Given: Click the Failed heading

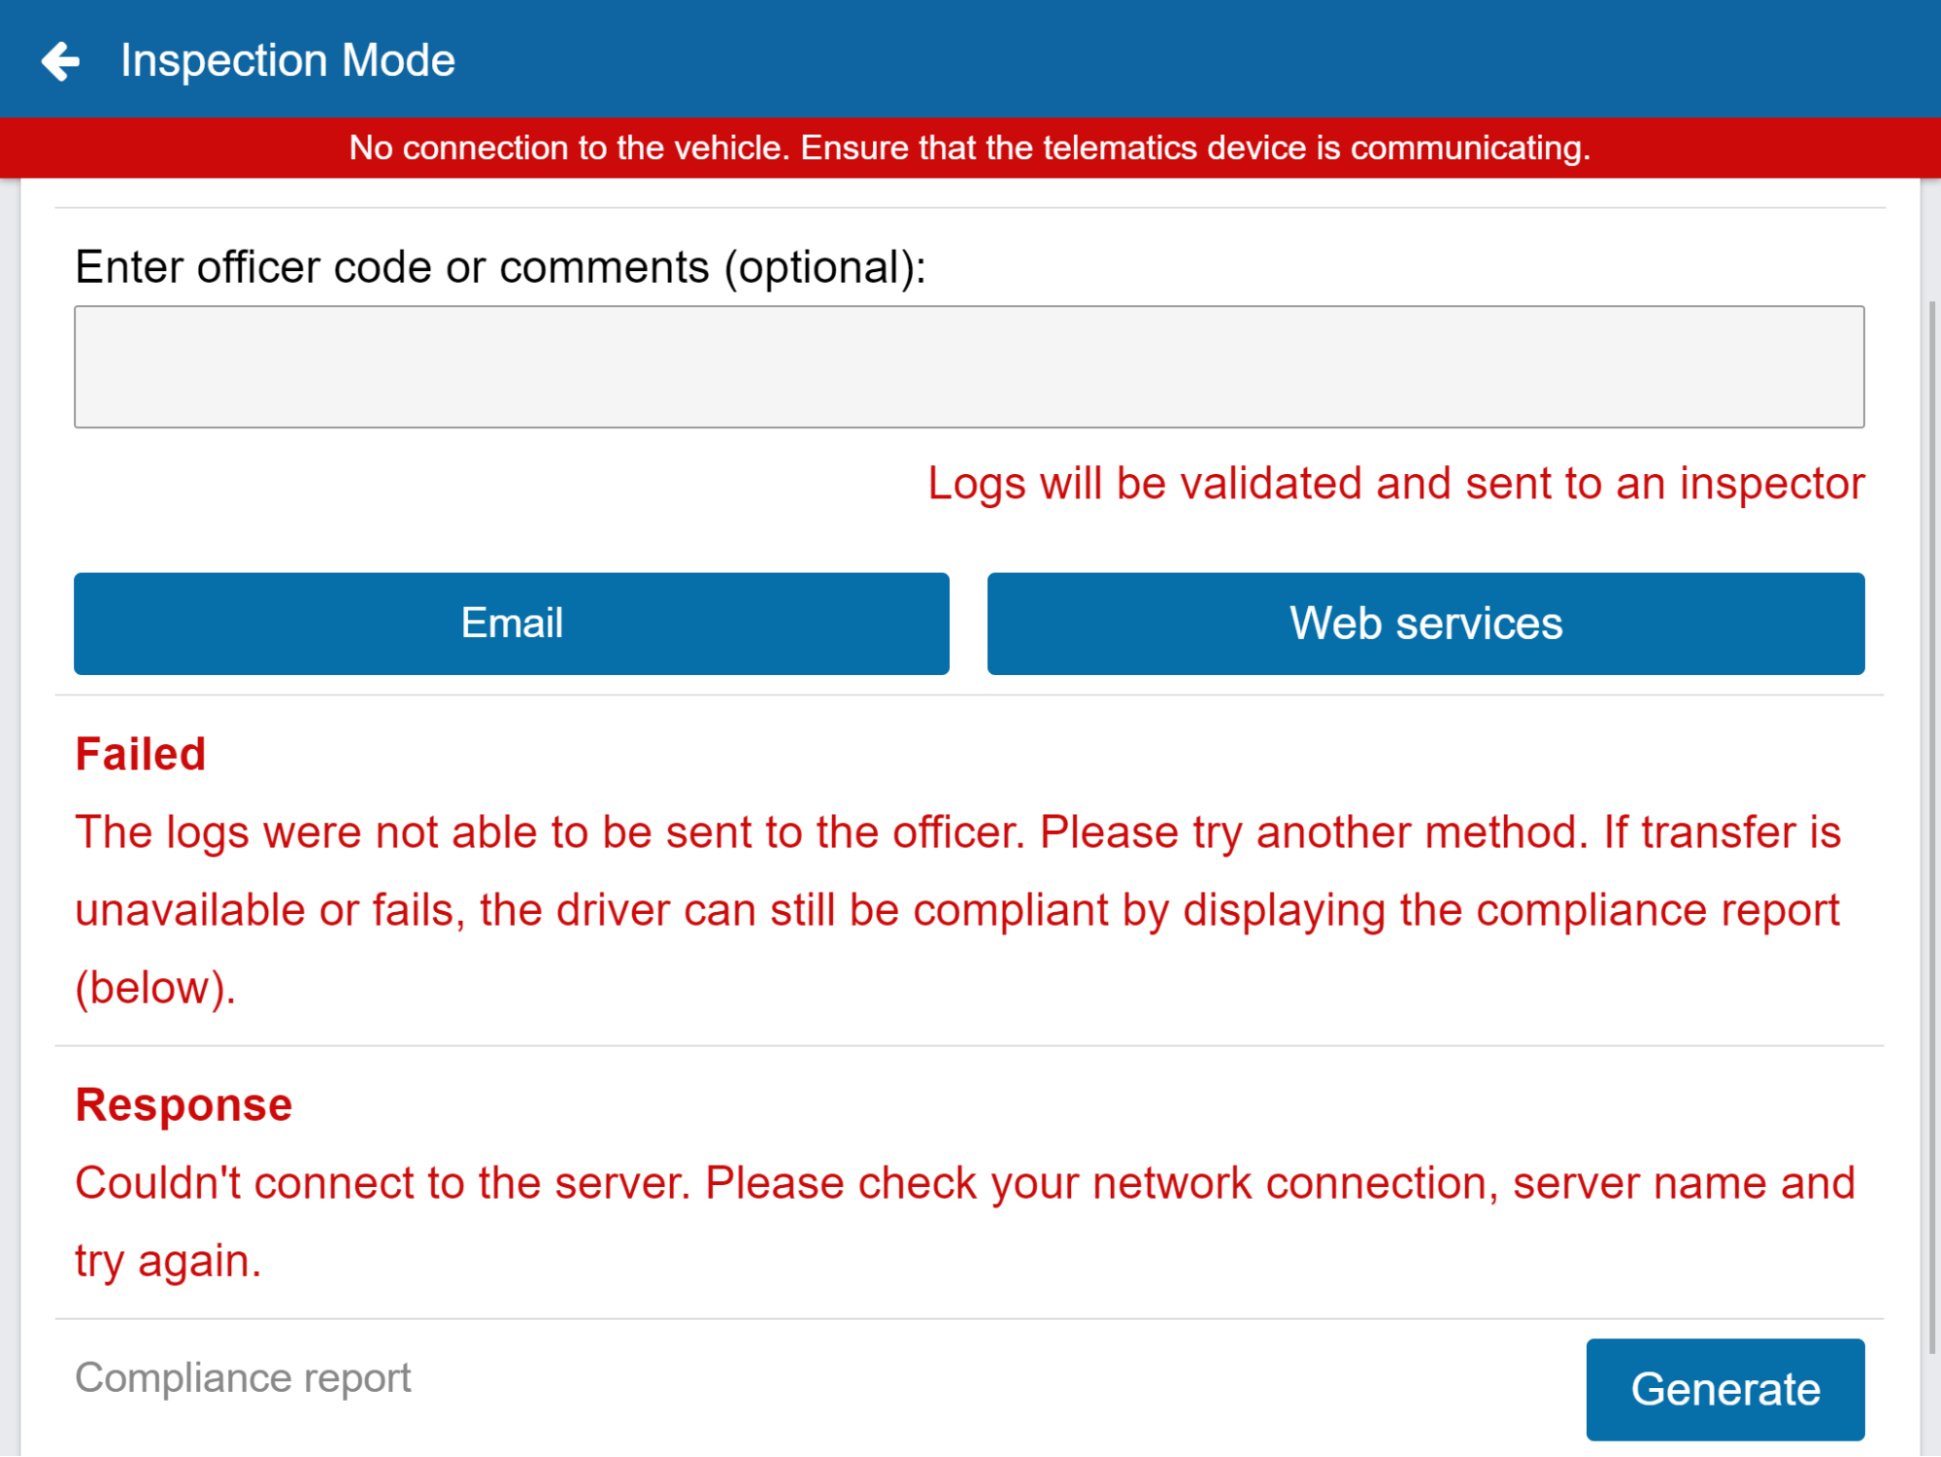Looking at the screenshot, I should (x=141, y=754).
